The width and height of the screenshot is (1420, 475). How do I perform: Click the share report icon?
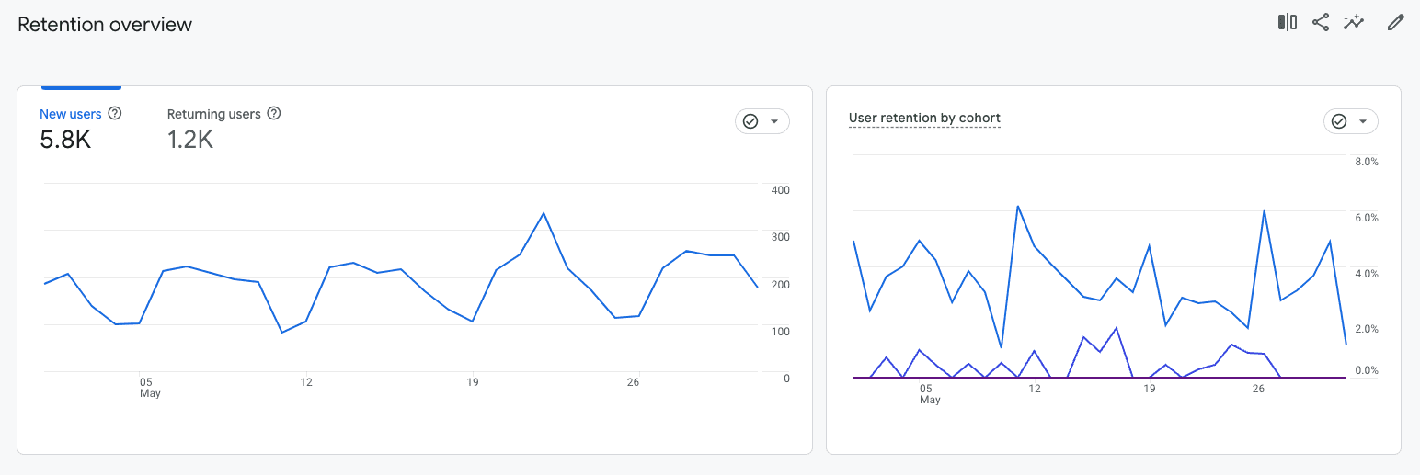tap(1321, 23)
